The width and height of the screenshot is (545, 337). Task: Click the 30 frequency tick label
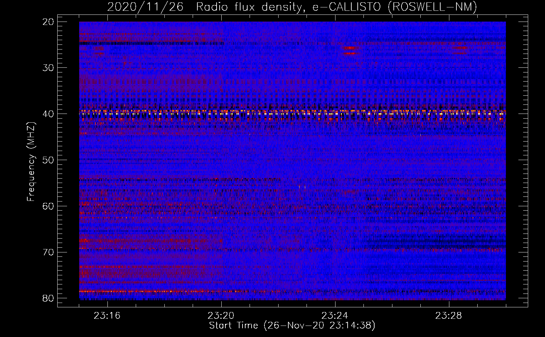tap(49, 68)
